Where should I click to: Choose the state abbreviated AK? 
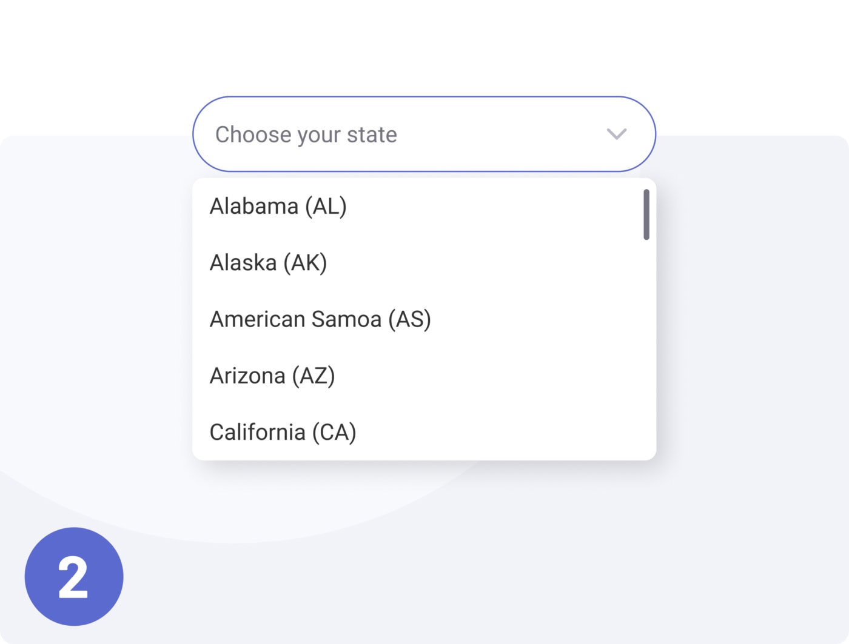click(x=268, y=263)
